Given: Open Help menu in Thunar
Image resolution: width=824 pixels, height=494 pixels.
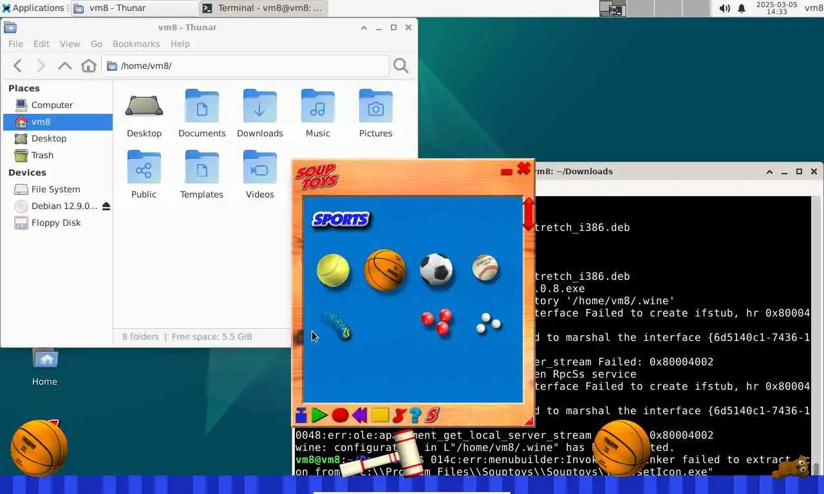Looking at the screenshot, I should click(x=180, y=44).
